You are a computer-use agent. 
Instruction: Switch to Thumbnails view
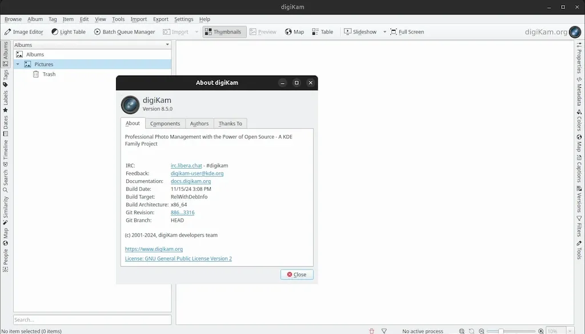pyautogui.click(x=224, y=32)
